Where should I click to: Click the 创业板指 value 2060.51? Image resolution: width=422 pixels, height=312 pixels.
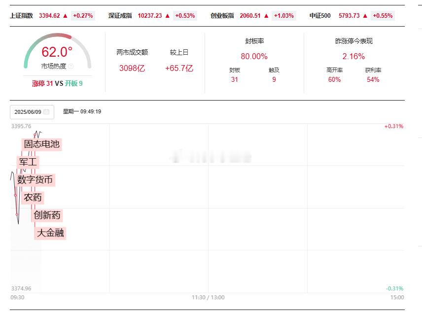tap(250, 16)
